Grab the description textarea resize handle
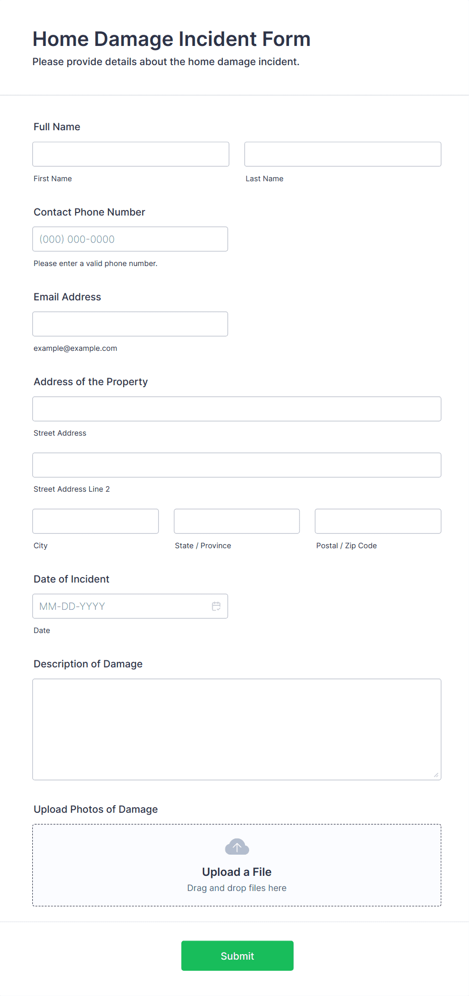Viewport: 469px width, 996px height. pos(436,775)
